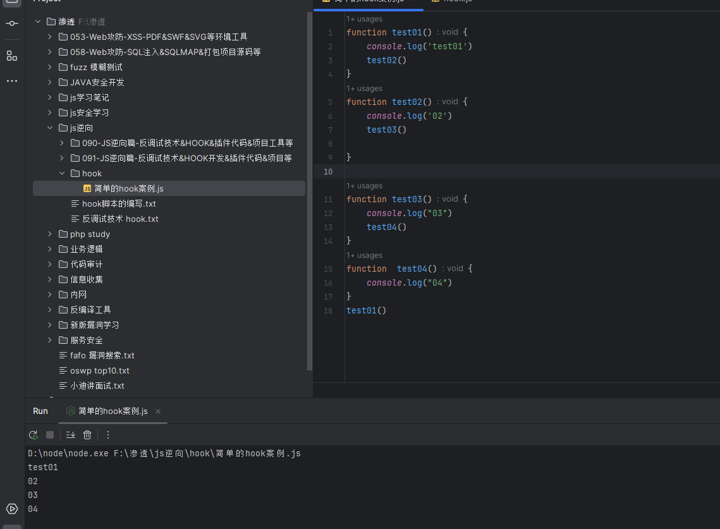Select the Run panel title
This screenshot has height=529, width=720.
pyautogui.click(x=40, y=411)
